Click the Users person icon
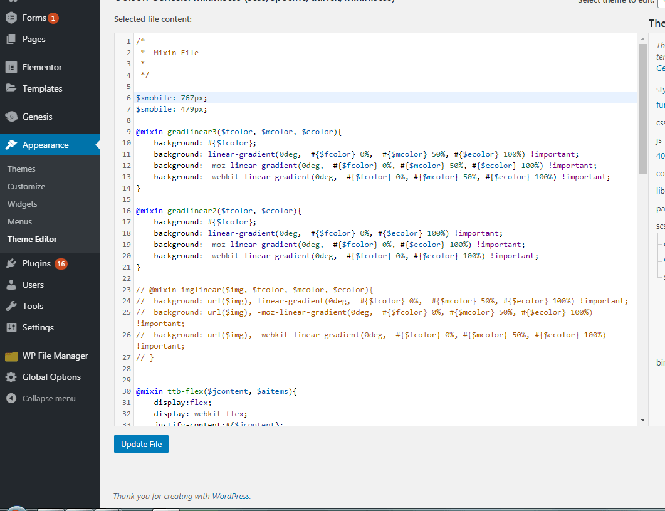The image size is (665, 511). point(11,285)
